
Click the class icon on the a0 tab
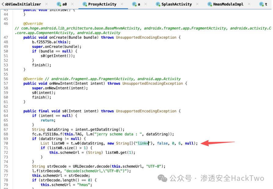59,4
